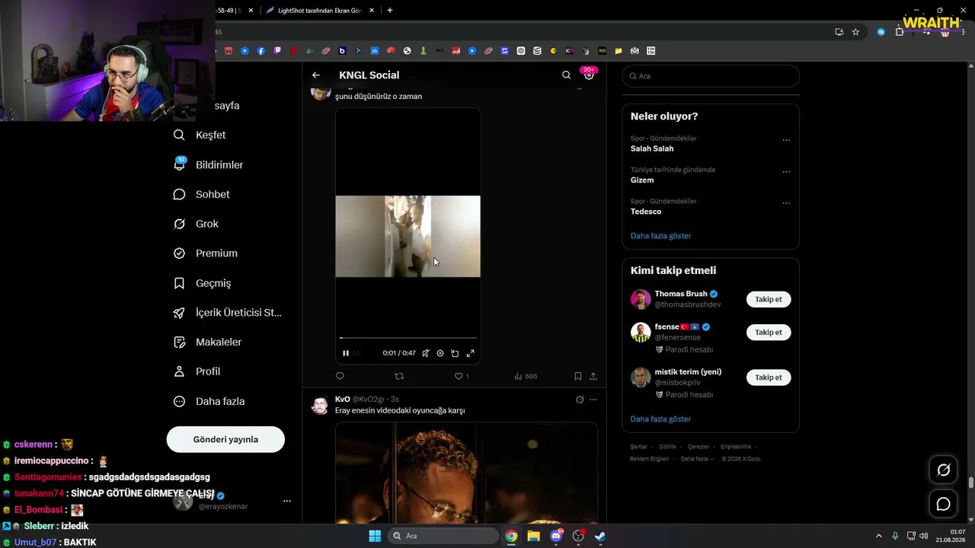Share the video post
Screen dimensions: 975x548
coord(593,376)
